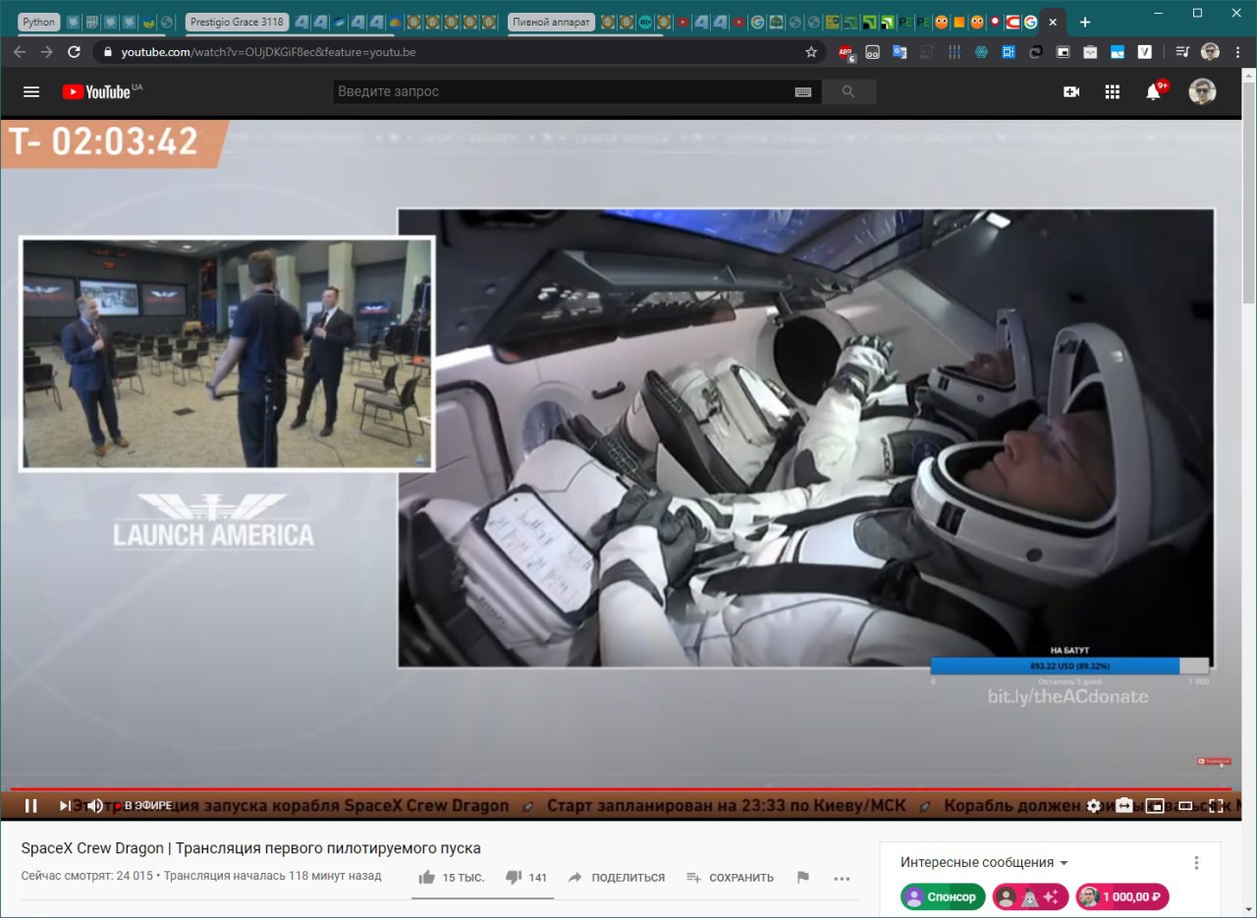This screenshot has height=918, width=1257.
Task: Open the white V extension icon
Action: coord(1145,52)
